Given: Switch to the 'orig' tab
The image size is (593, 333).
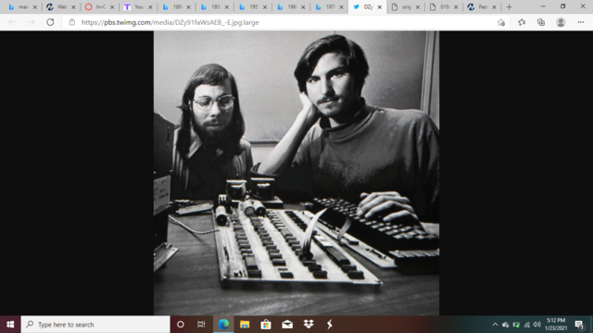Looking at the screenshot, I should [x=405, y=6].
